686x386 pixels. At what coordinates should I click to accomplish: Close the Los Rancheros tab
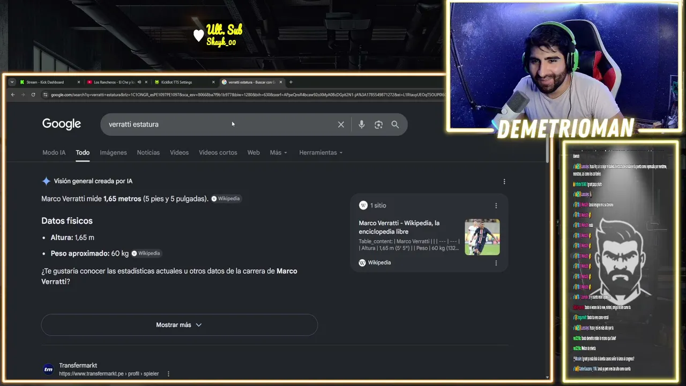[146, 82]
